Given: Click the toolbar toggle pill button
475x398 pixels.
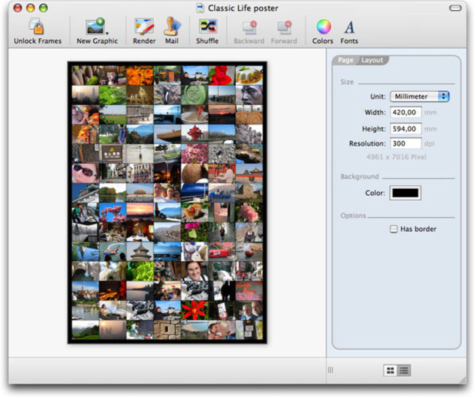Looking at the screenshot, I should [x=455, y=8].
